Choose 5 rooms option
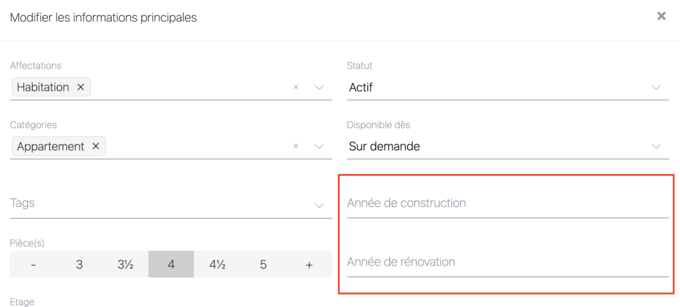 click(x=263, y=264)
